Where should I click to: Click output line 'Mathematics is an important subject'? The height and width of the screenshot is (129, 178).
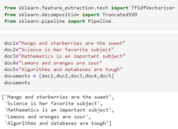point(59,110)
